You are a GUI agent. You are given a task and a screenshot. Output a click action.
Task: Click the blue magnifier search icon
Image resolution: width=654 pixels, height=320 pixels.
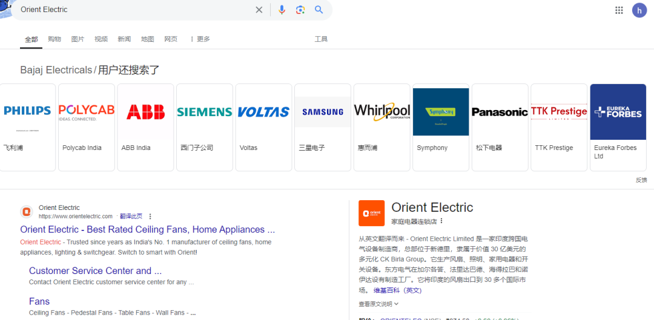click(x=319, y=10)
